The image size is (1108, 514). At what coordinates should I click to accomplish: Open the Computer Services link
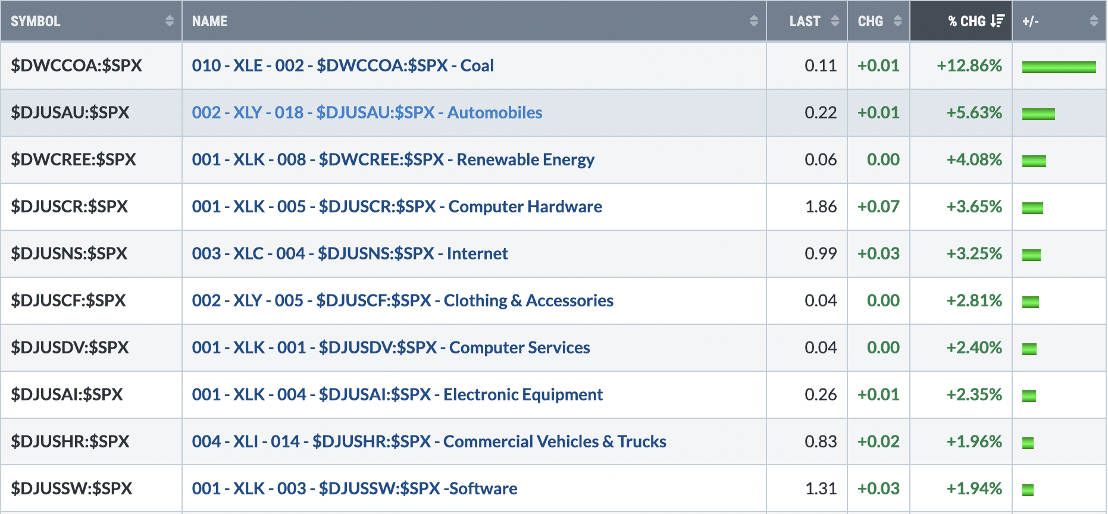point(391,347)
